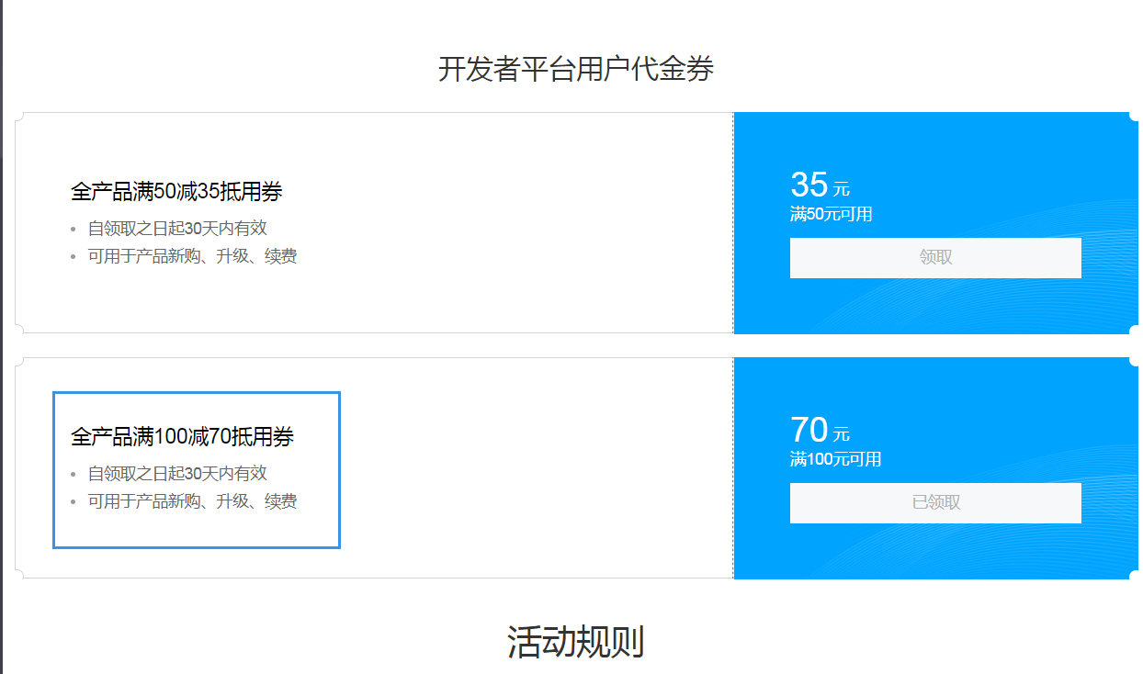This screenshot has width=1143, height=674.
Task: Click the 已领取 button on 70元 coupon
Action: click(935, 503)
